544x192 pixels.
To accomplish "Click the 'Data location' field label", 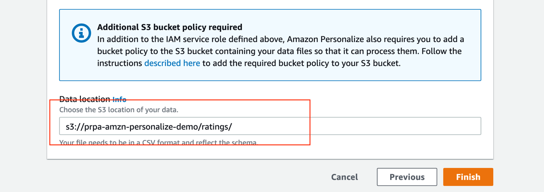I will pyautogui.click(x=85, y=99).
